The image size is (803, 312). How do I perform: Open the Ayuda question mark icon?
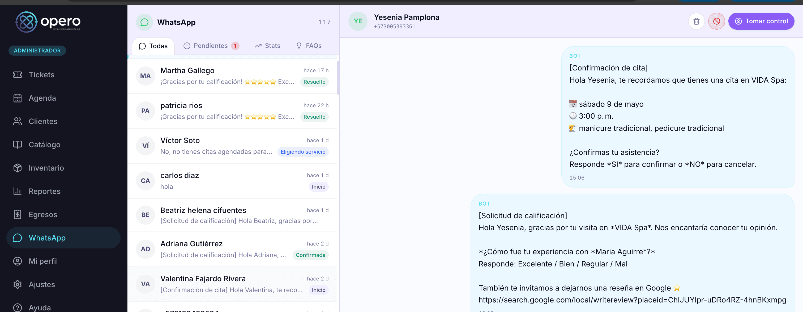click(x=18, y=307)
